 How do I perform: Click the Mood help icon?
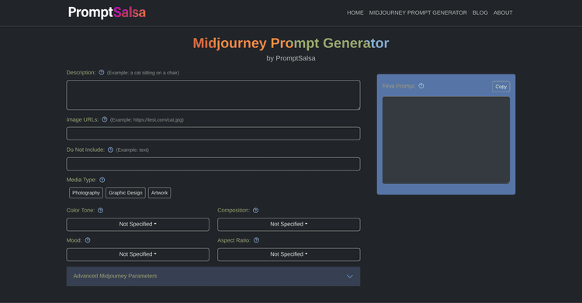(88, 240)
